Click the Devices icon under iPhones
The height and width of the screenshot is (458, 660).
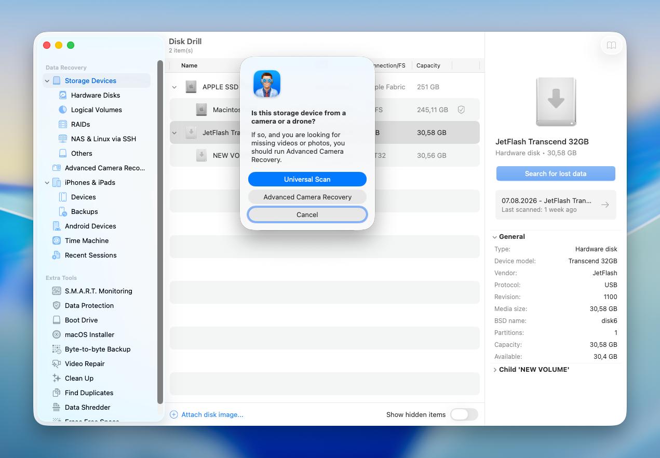(63, 197)
